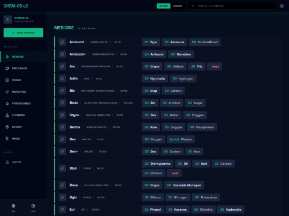Image resolution: width=289 pixels, height=216 pixels.
Task: Click the 30 Water chip
Action: coord(171,115)
